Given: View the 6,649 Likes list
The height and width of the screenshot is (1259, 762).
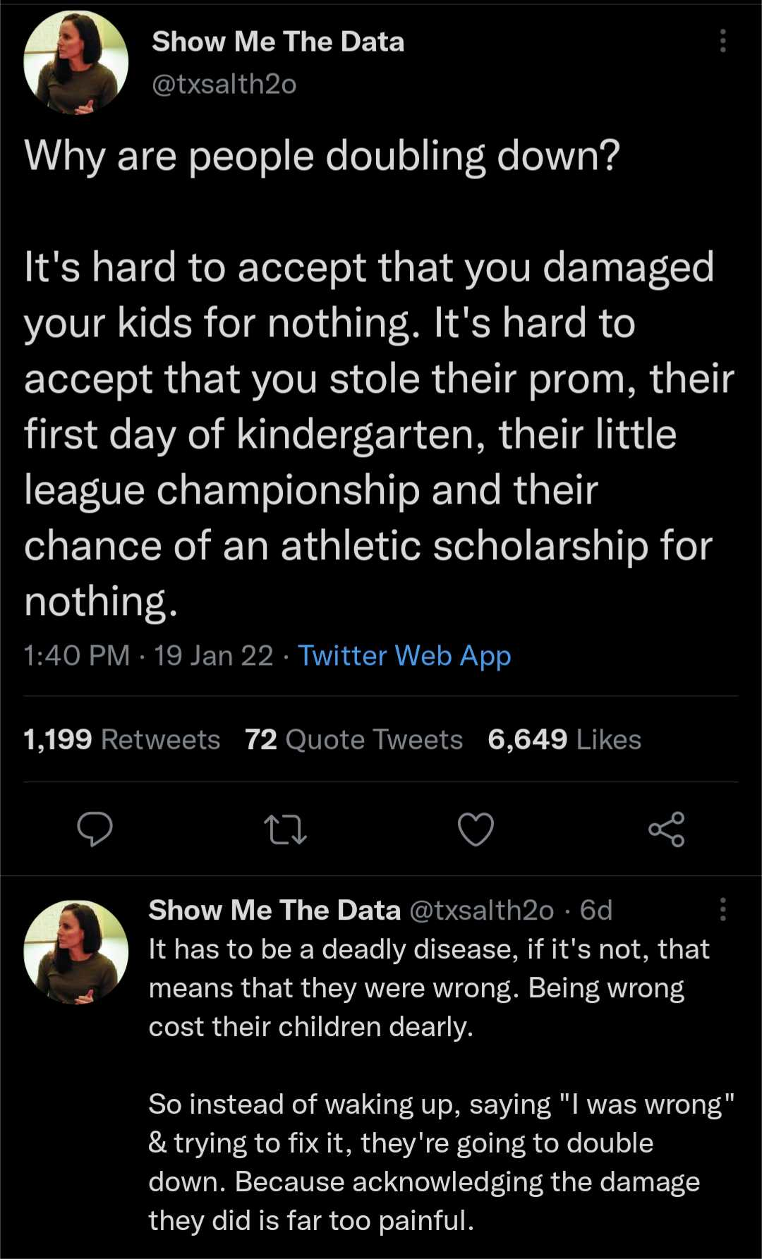Looking at the screenshot, I should point(564,739).
